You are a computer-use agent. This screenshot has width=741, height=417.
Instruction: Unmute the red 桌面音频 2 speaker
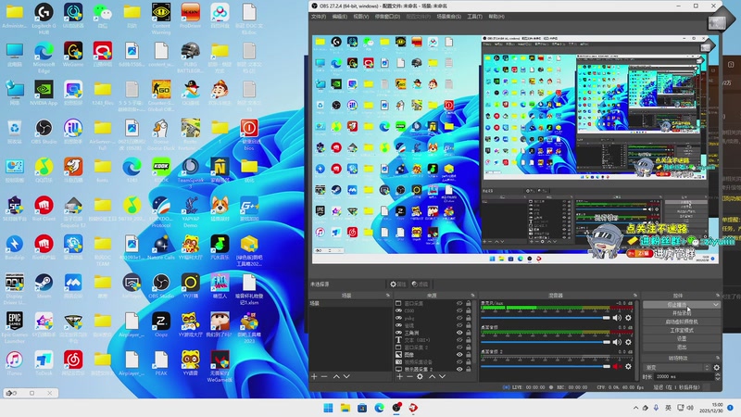[x=617, y=366]
